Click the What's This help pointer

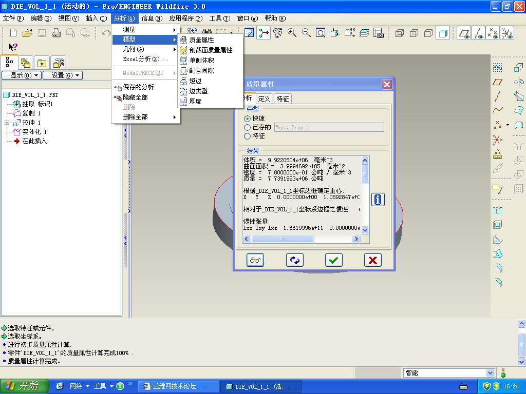pos(13,47)
